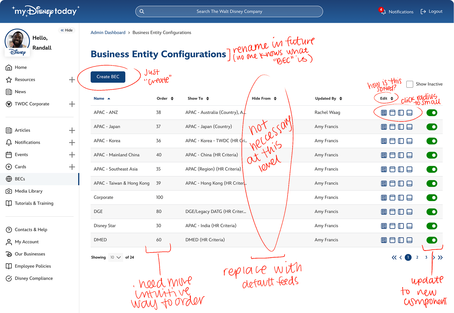Viewport: 454px width, 313px height.
Task: Toggle off the APAC - Japan active switch
Action: click(432, 127)
